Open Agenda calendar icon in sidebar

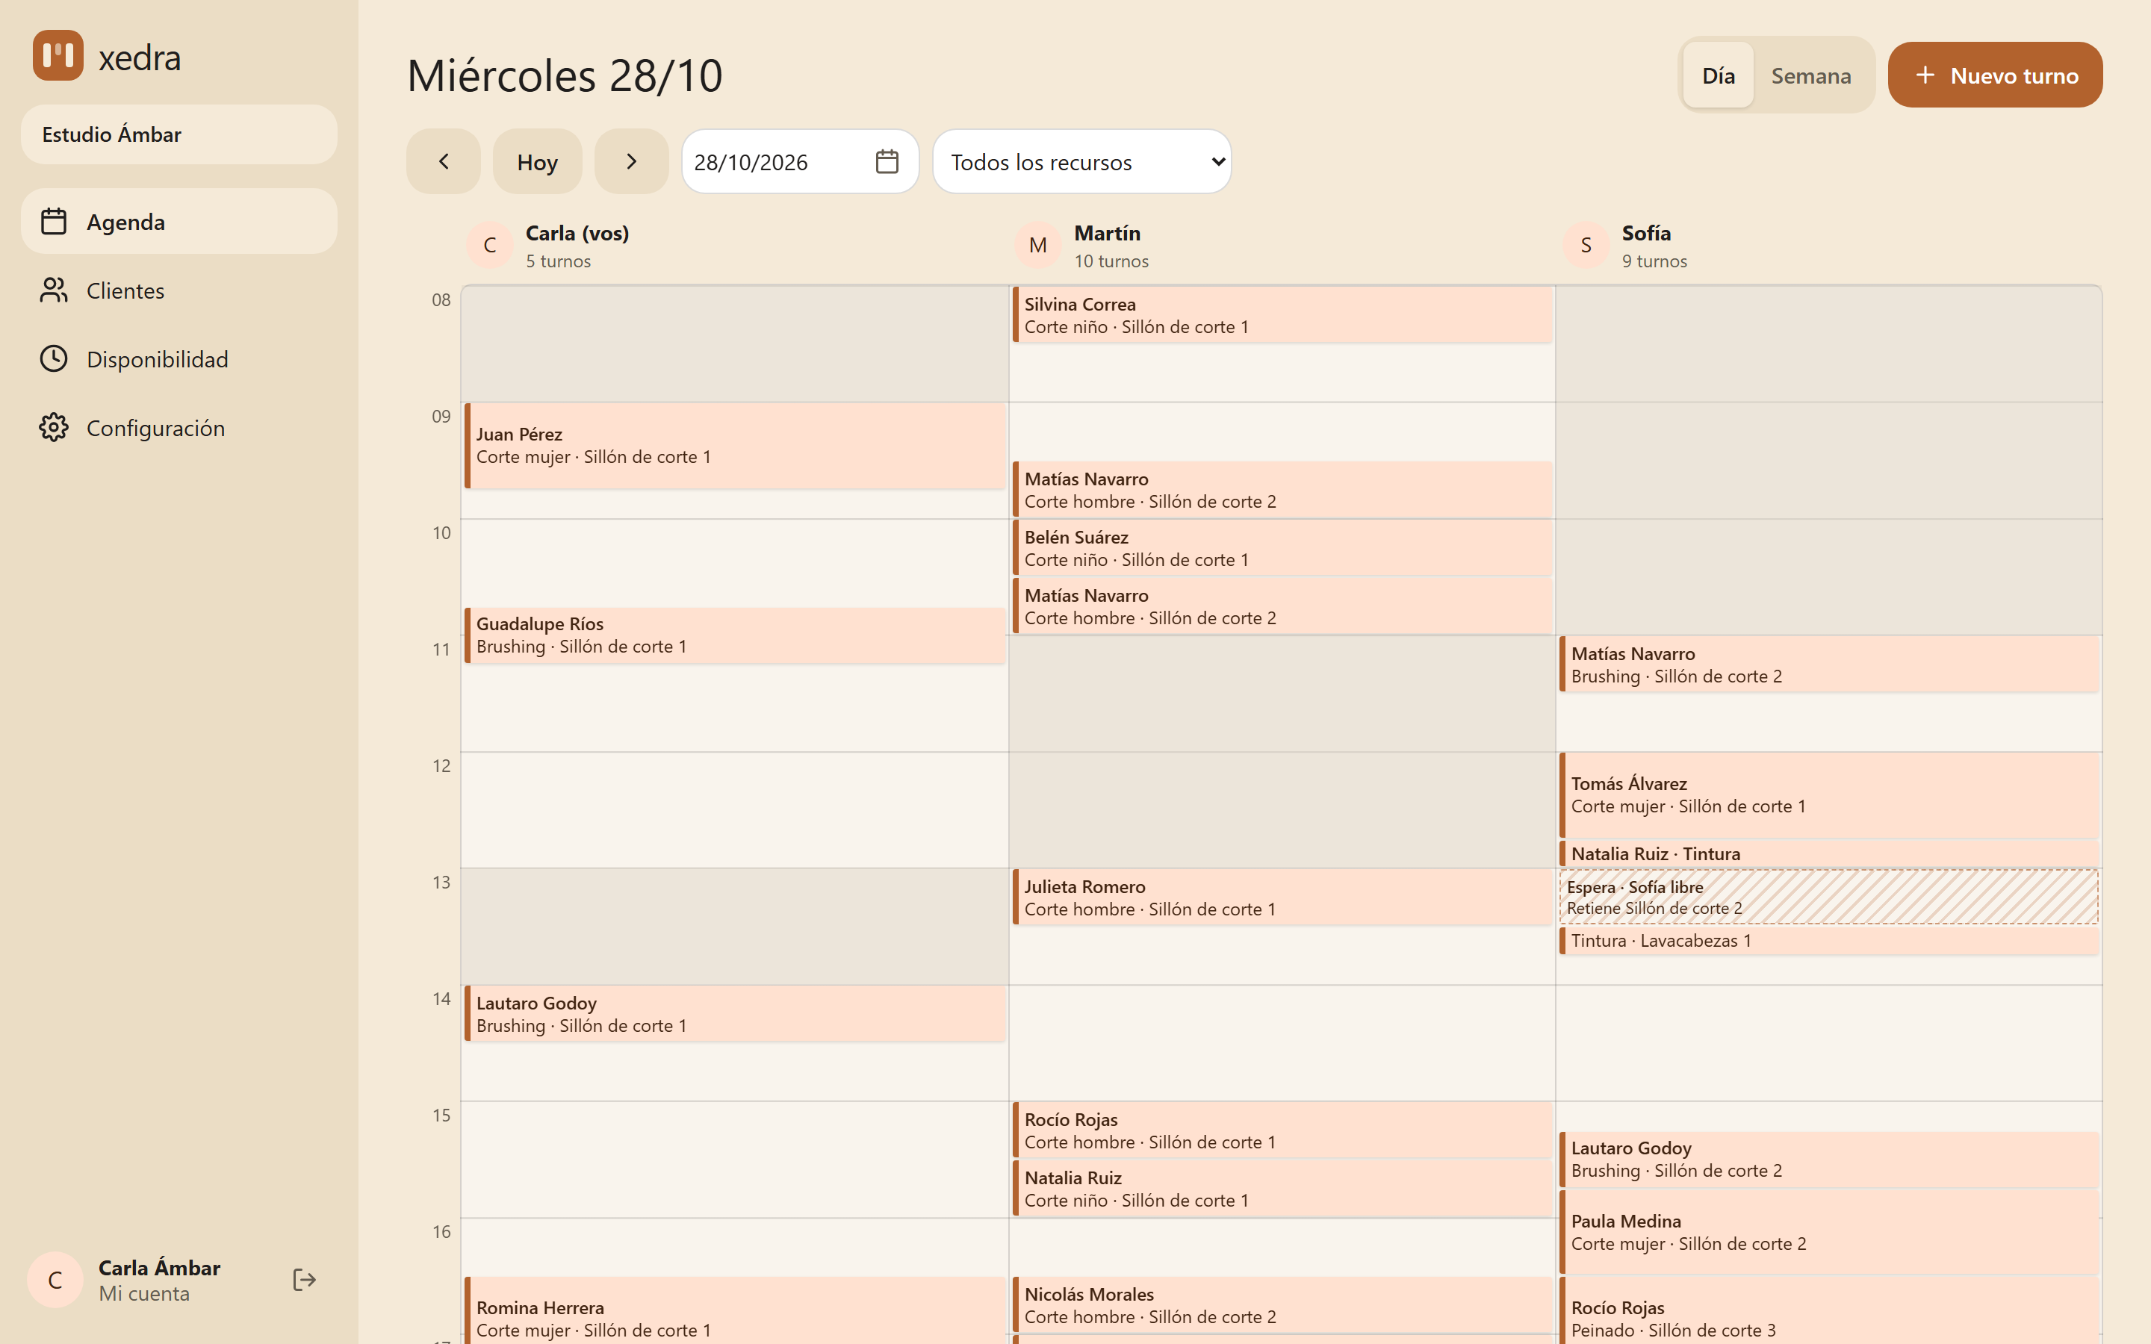point(53,221)
